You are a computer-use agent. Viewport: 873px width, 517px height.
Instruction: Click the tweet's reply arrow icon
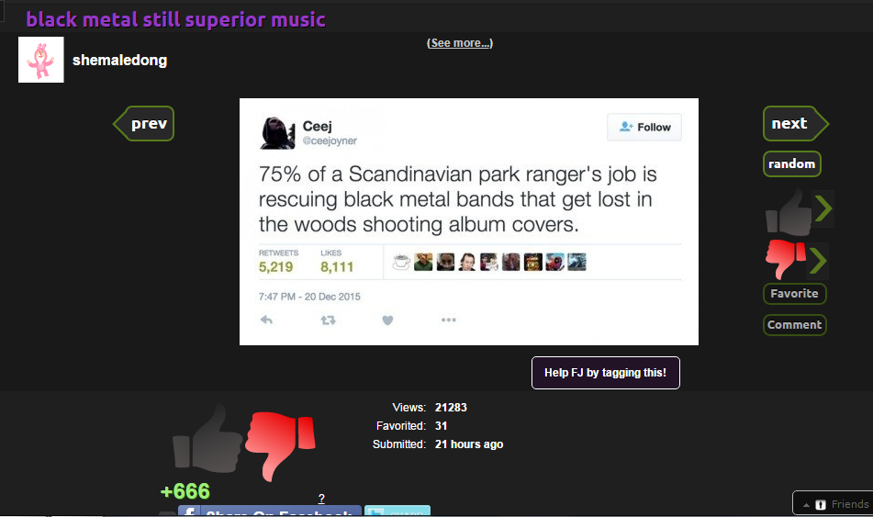click(267, 320)
